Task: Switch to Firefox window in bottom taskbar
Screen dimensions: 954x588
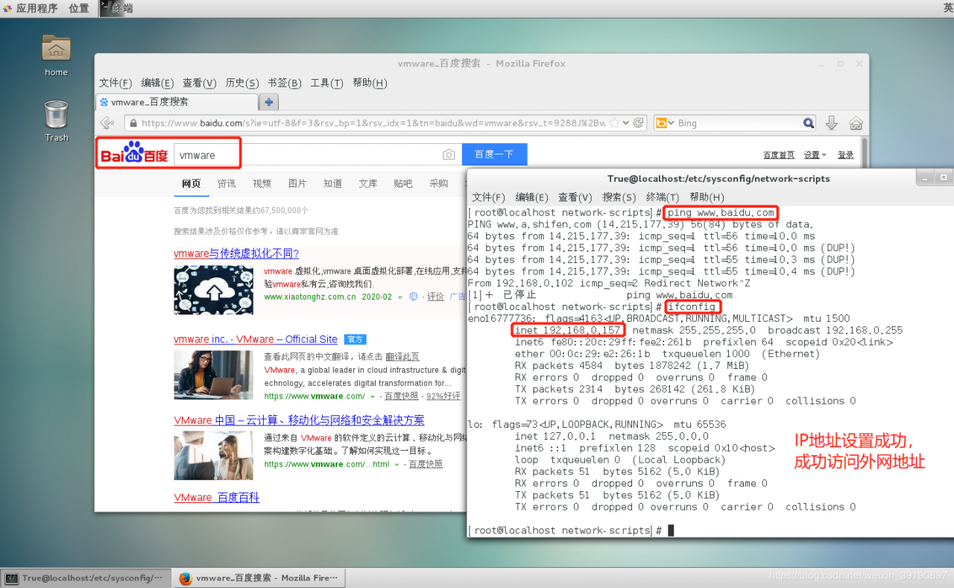Action: pos(260,578)
